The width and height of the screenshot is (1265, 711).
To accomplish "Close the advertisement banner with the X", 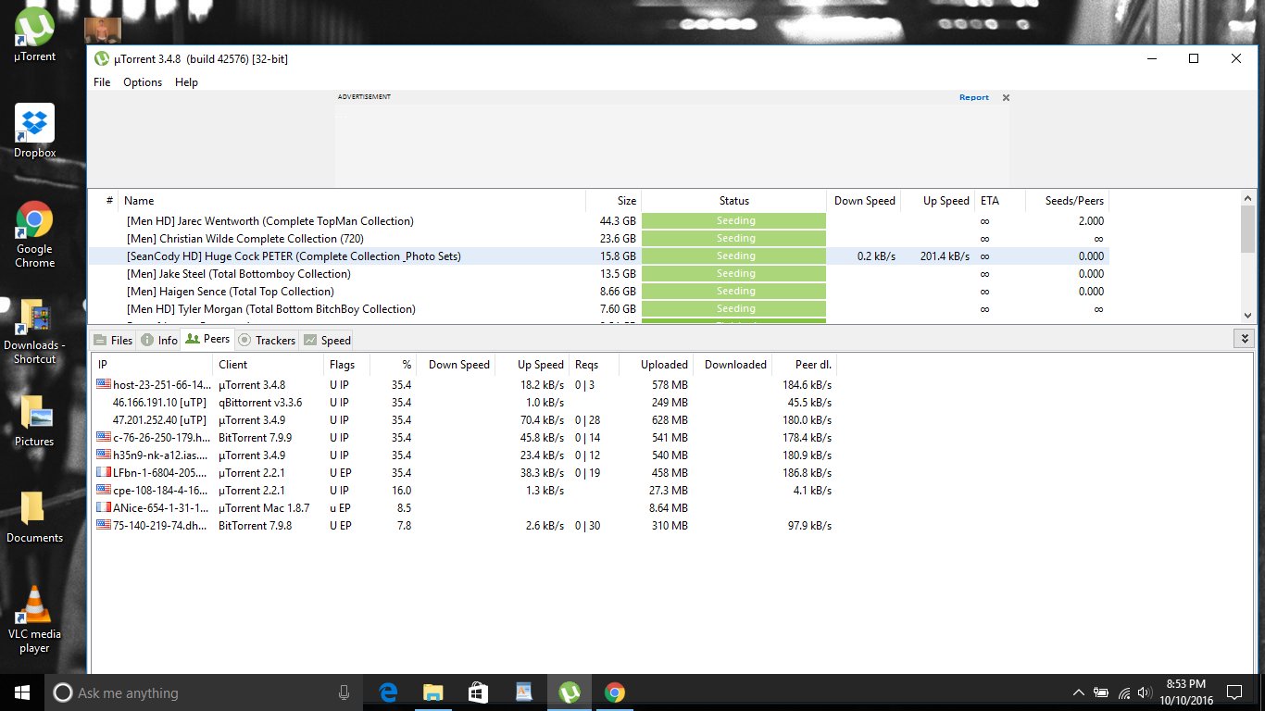I will (x=1006, y=97).
